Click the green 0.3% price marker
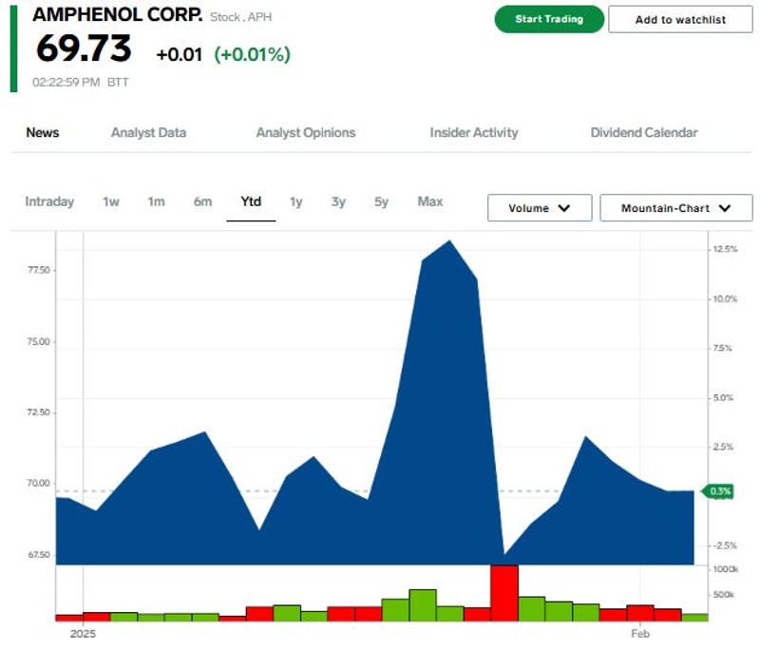Screen dimensions: 760x650 [719, 491]
